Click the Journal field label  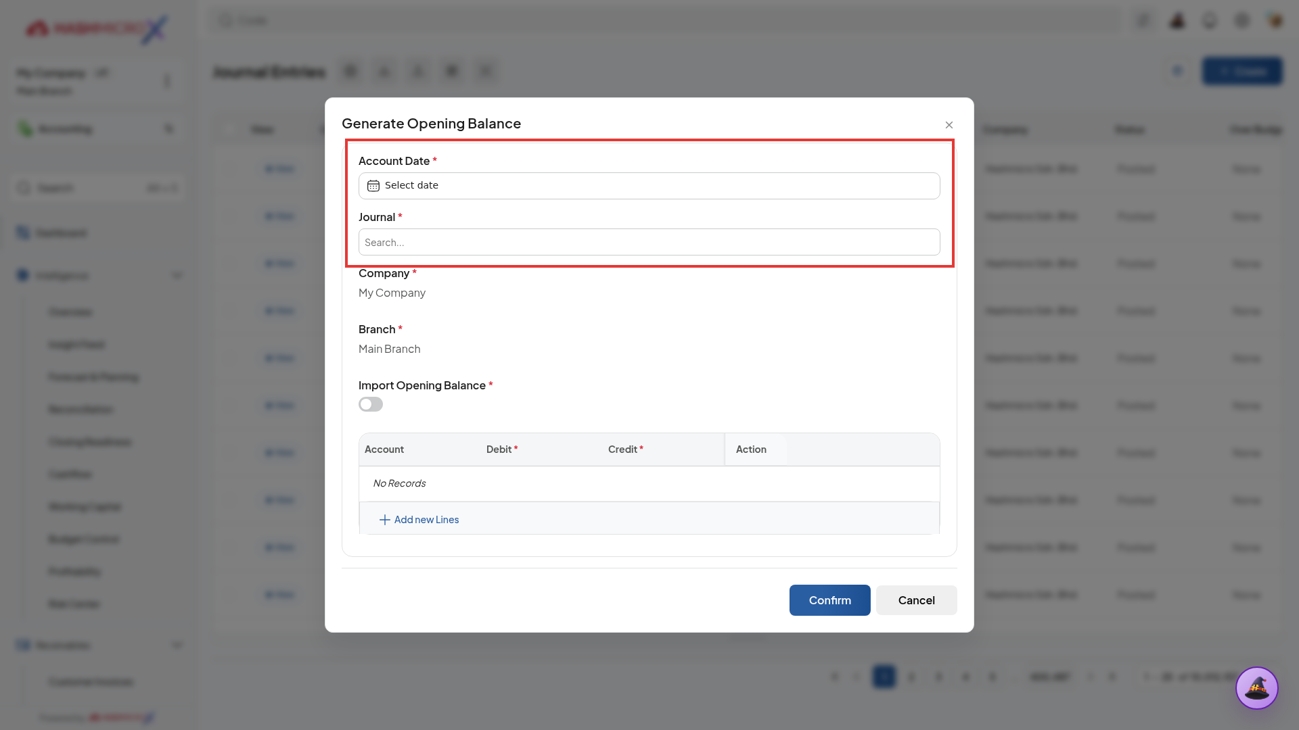point(377,217)
